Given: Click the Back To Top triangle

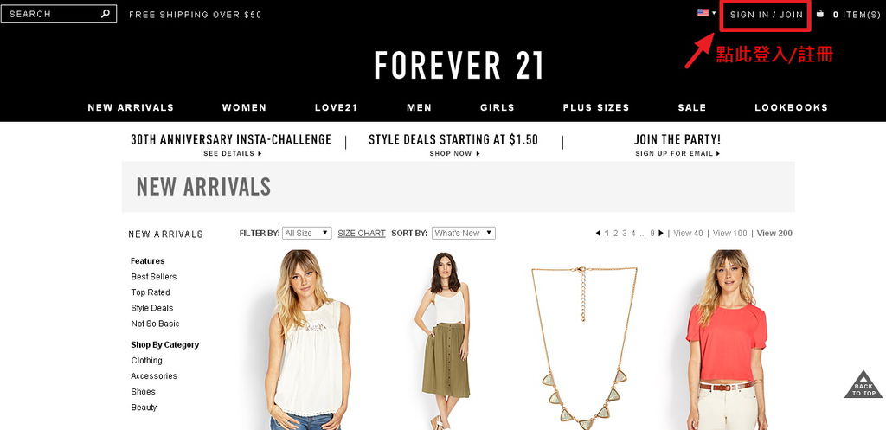Looking at the screenshot, I should 863,384.
